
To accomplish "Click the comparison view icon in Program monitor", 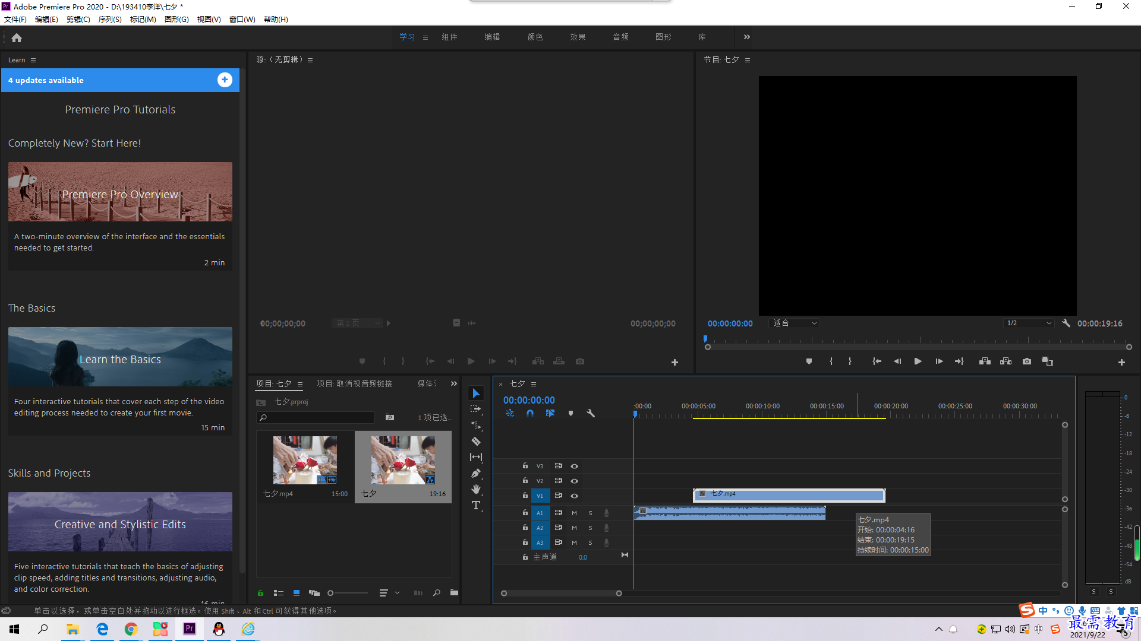I will pyautogui.click(x=1047, y=361).
